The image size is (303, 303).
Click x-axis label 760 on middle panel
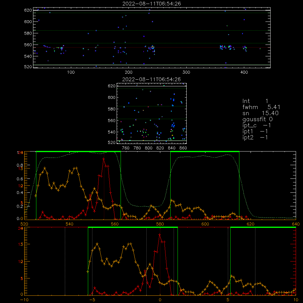[x=126, y=148]
